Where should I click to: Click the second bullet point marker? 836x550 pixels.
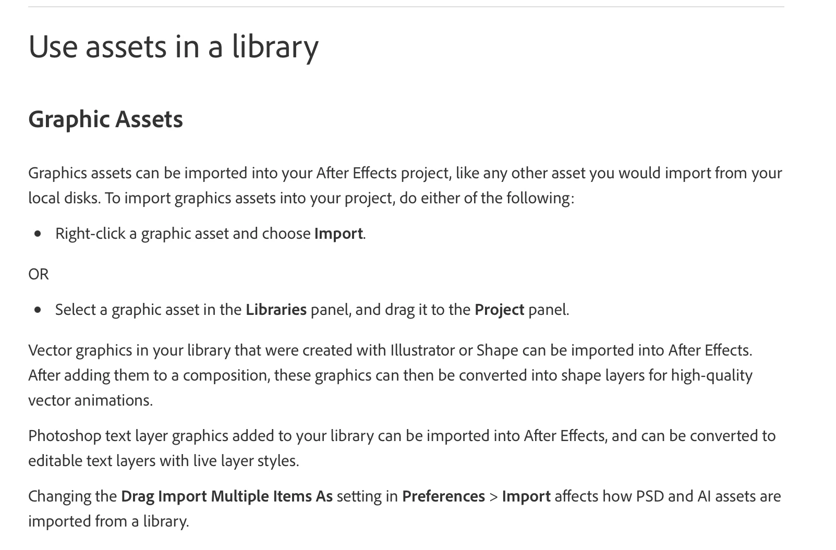coord(38,310)
